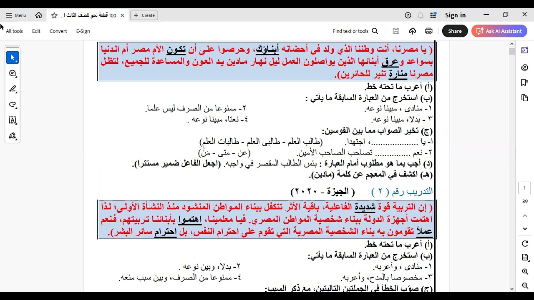Open the All tools menu

(14, 31)
